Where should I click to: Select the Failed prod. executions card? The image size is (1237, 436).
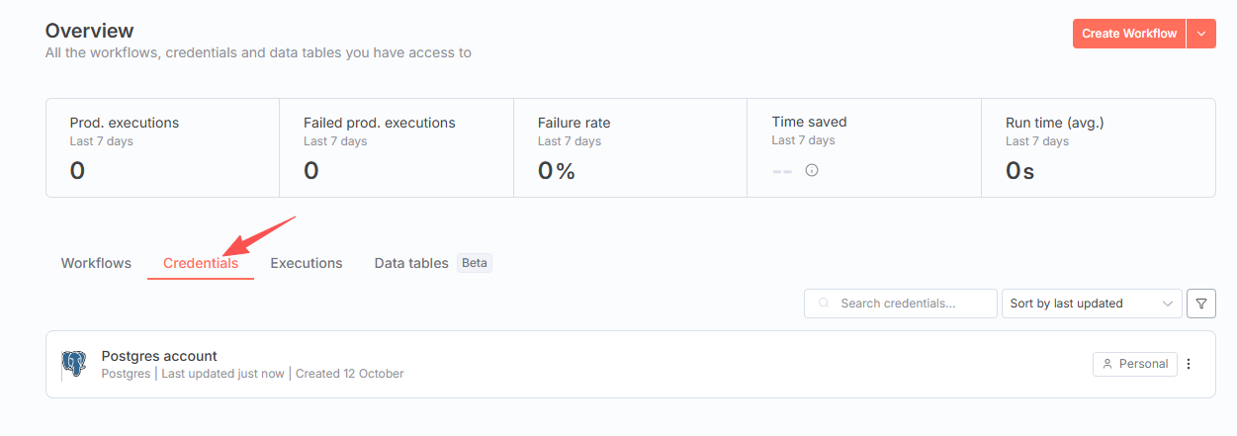(397, 147)
